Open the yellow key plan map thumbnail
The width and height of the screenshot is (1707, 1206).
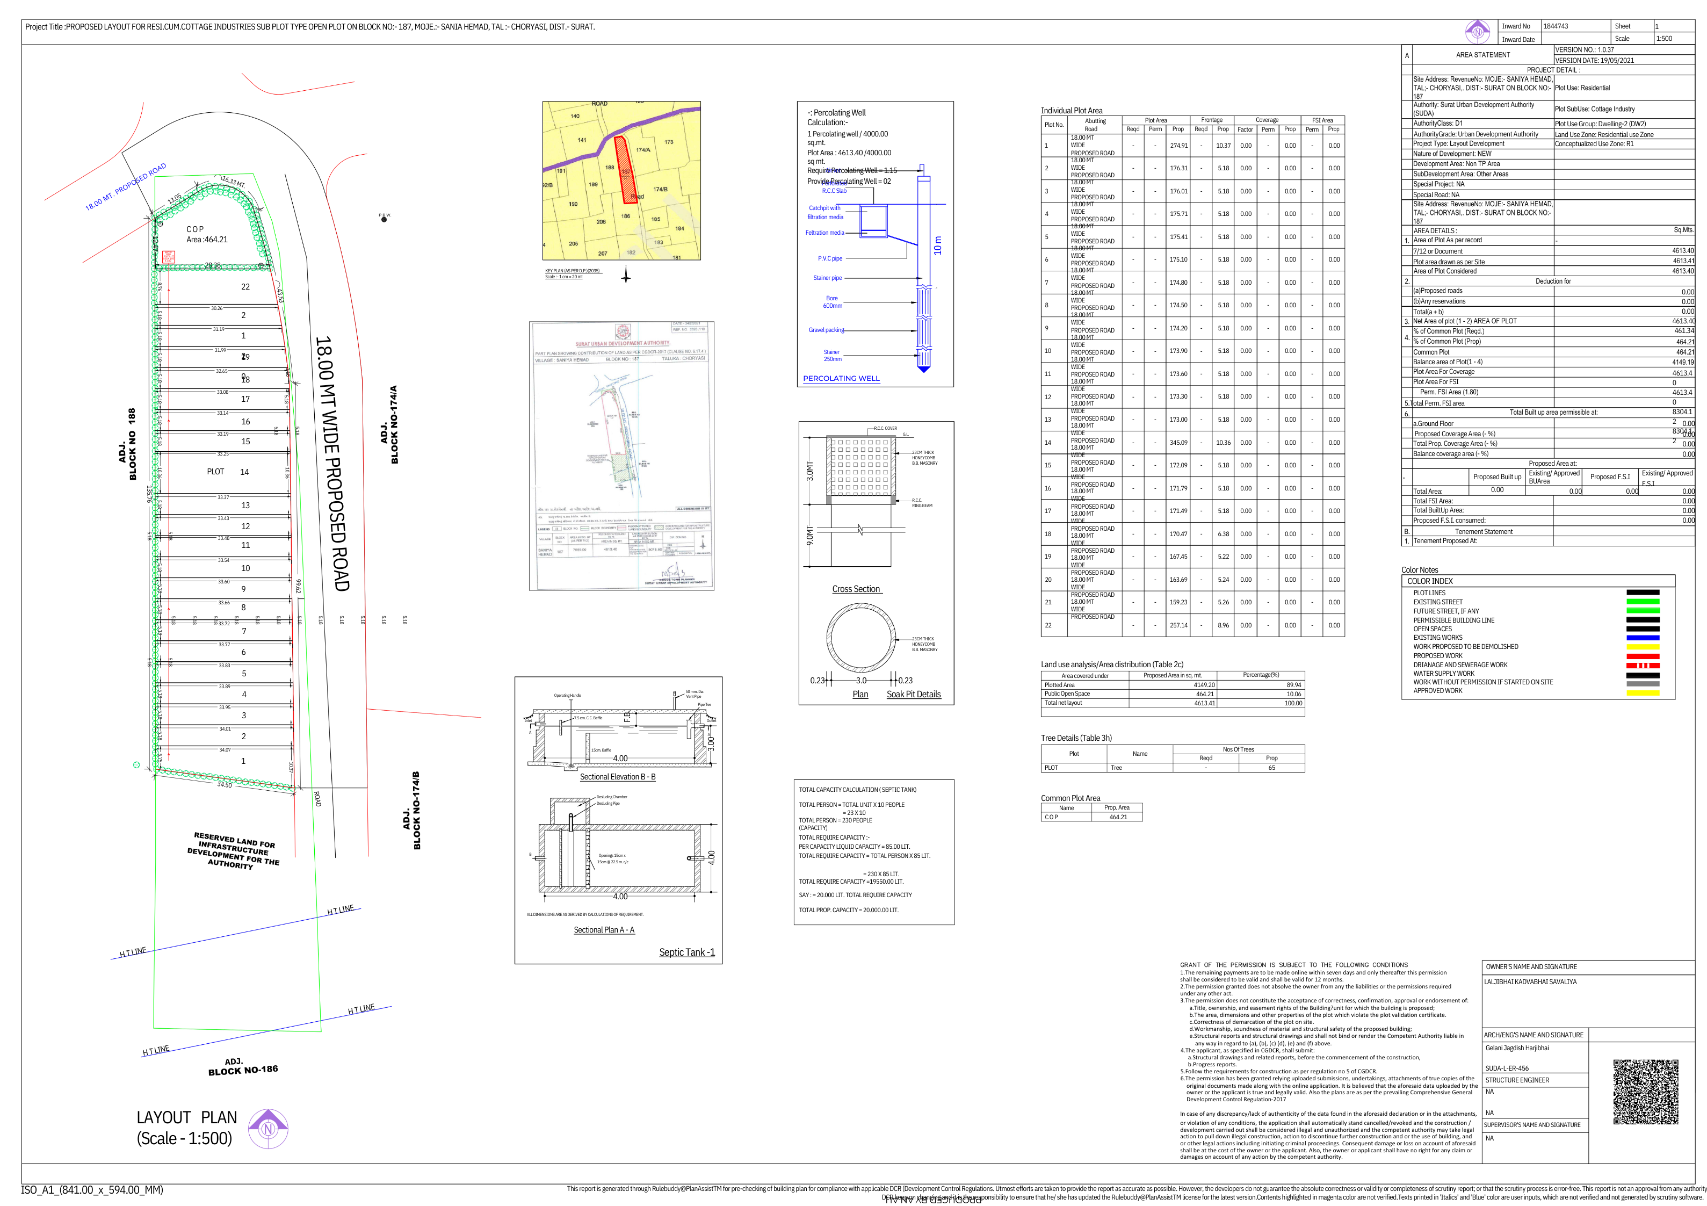pos(621,180)
